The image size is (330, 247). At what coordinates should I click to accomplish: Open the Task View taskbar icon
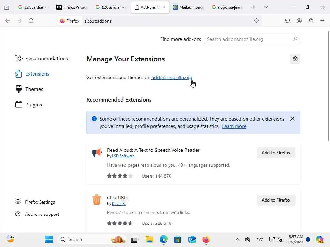click(x=134, y=239)
